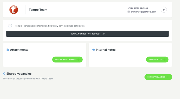Click the Shared vacancies heading text

19,74
